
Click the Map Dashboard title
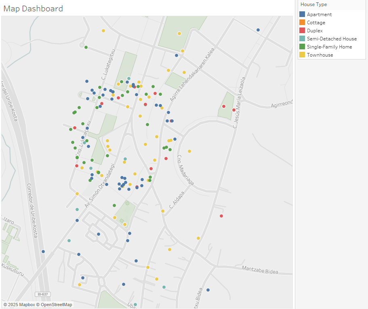pyautogui.click(x=33, y=8)
